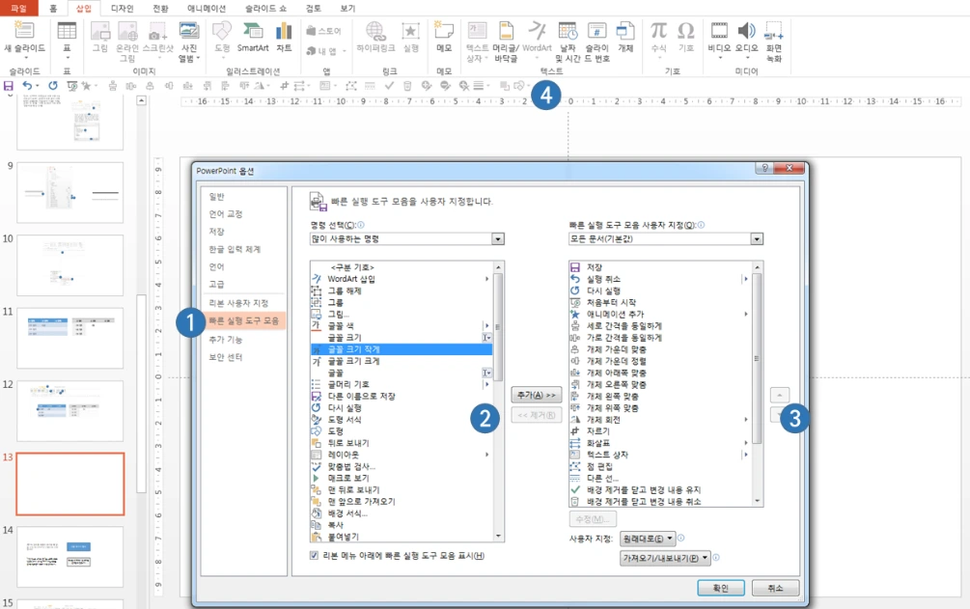Click 비디오 video media icon
Screen dimensions: 970x609
(x=719, y=31)
